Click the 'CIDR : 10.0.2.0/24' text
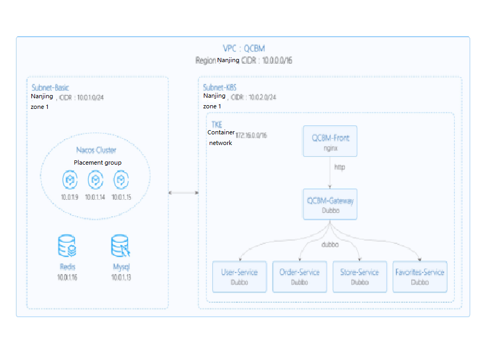 click(253, 98)
